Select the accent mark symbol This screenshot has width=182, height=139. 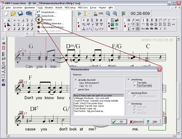pos(128,24)
